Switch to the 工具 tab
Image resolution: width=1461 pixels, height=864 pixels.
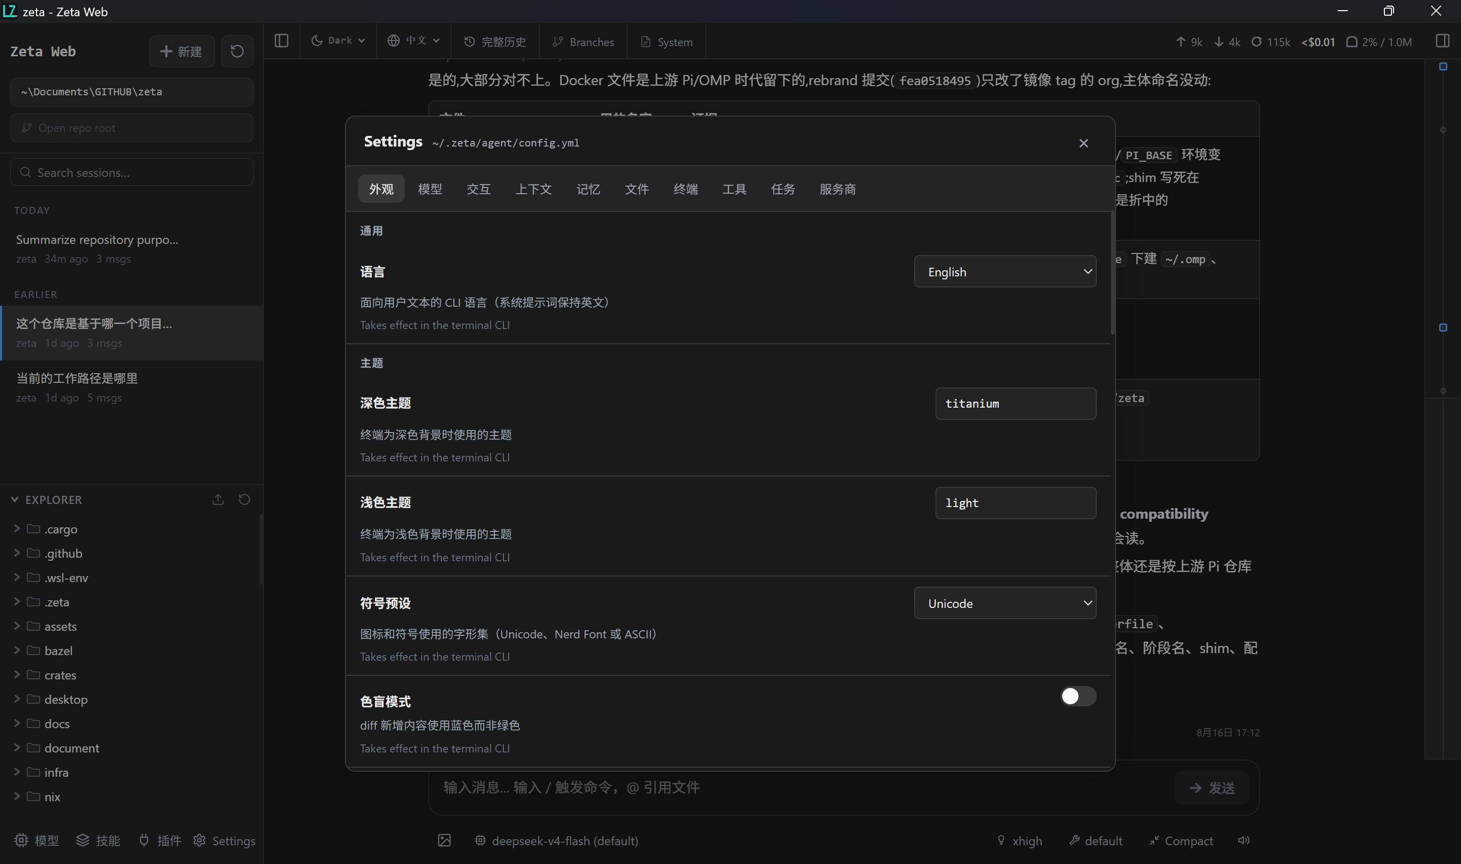click(734, 189)
